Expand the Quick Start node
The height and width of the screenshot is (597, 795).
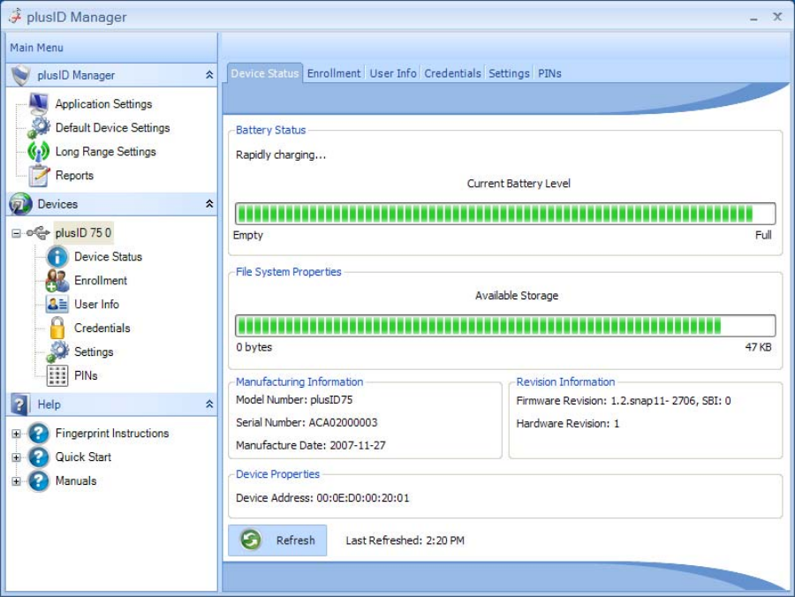(16, 457)
